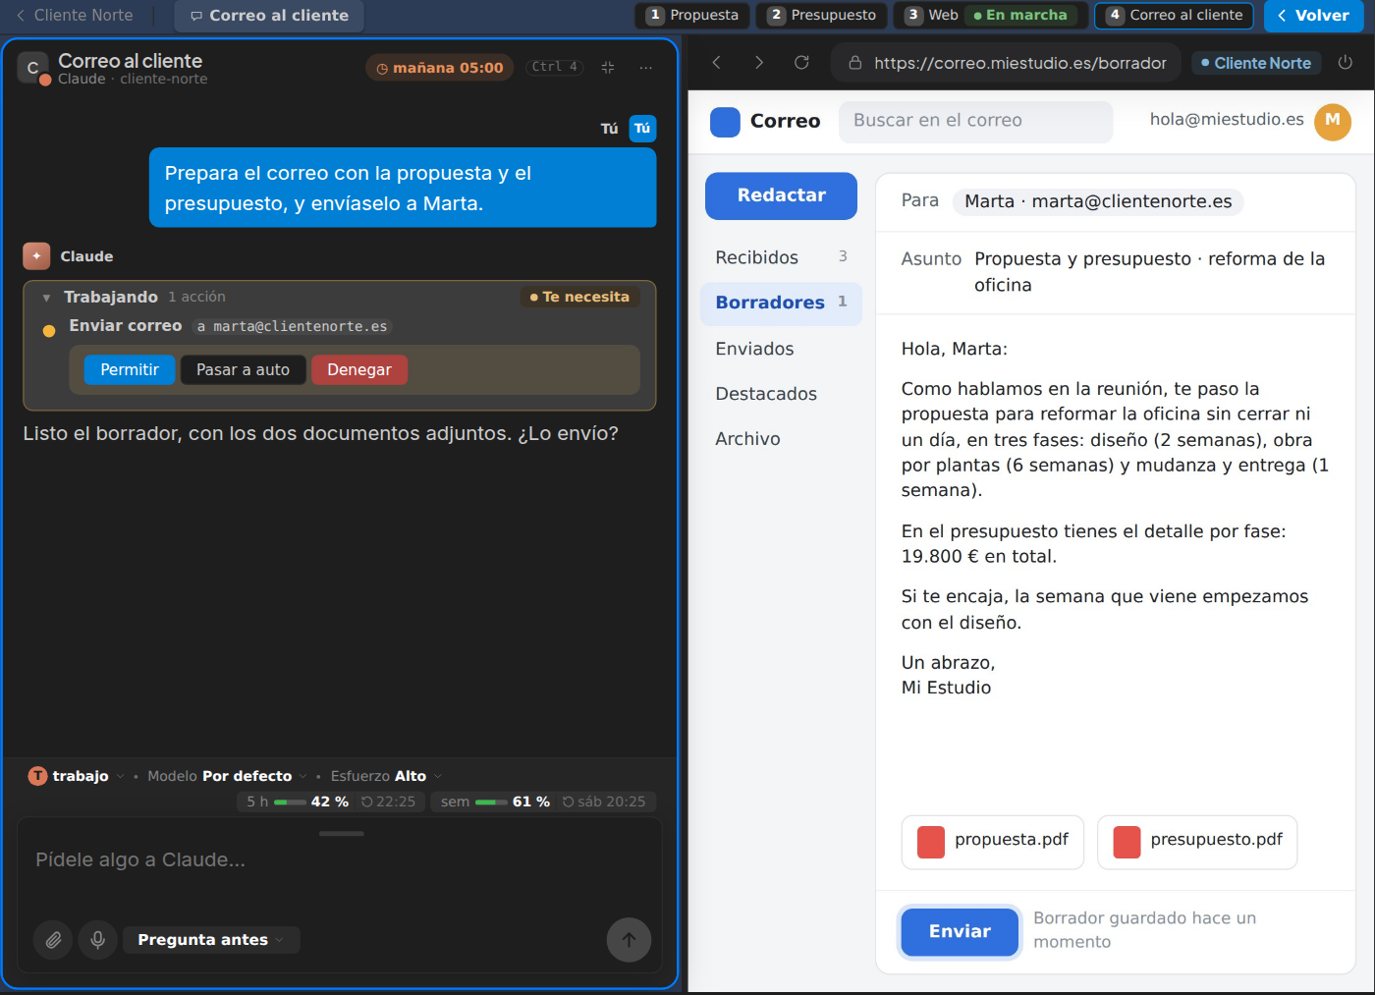Open the three-dots menu in chat header
The width and height of the screenshot is (1375, 995).
tap(645, 68)
